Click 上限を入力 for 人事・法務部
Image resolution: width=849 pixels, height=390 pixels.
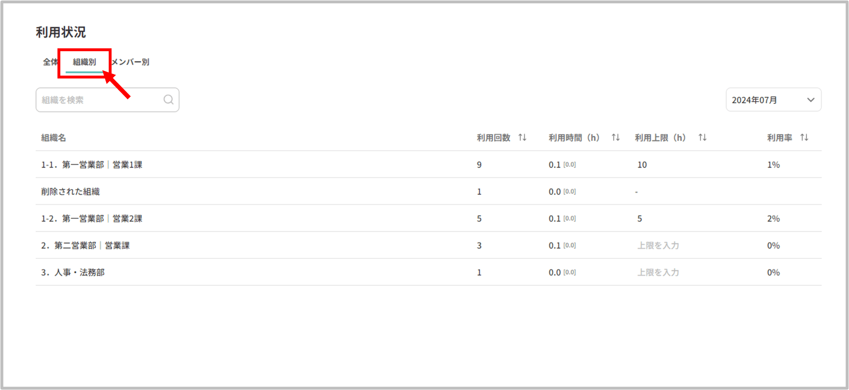(x=658, y=272)
